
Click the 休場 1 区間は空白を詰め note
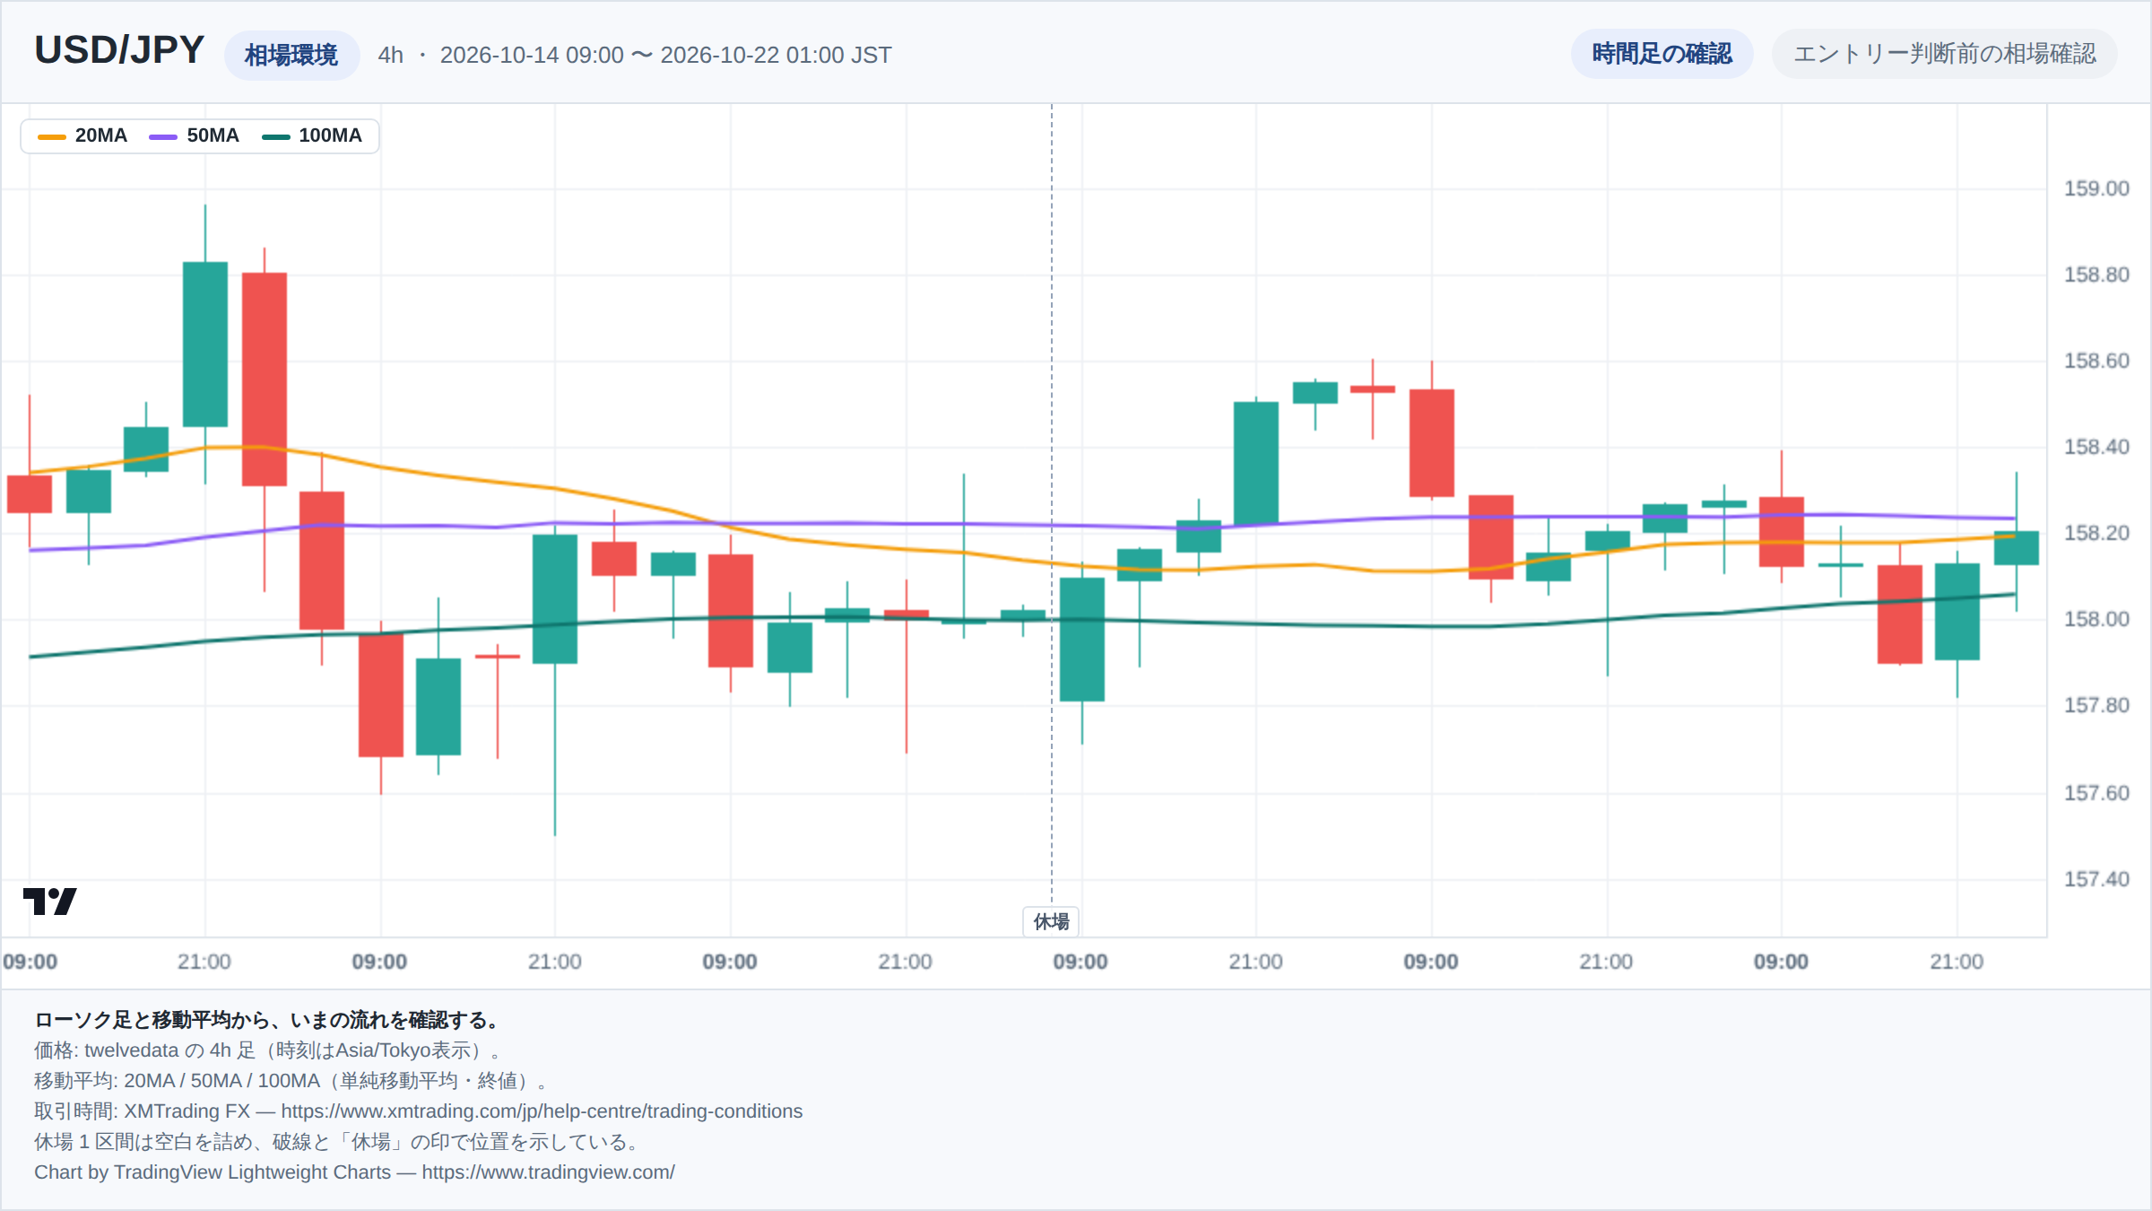pos(339,1142)
